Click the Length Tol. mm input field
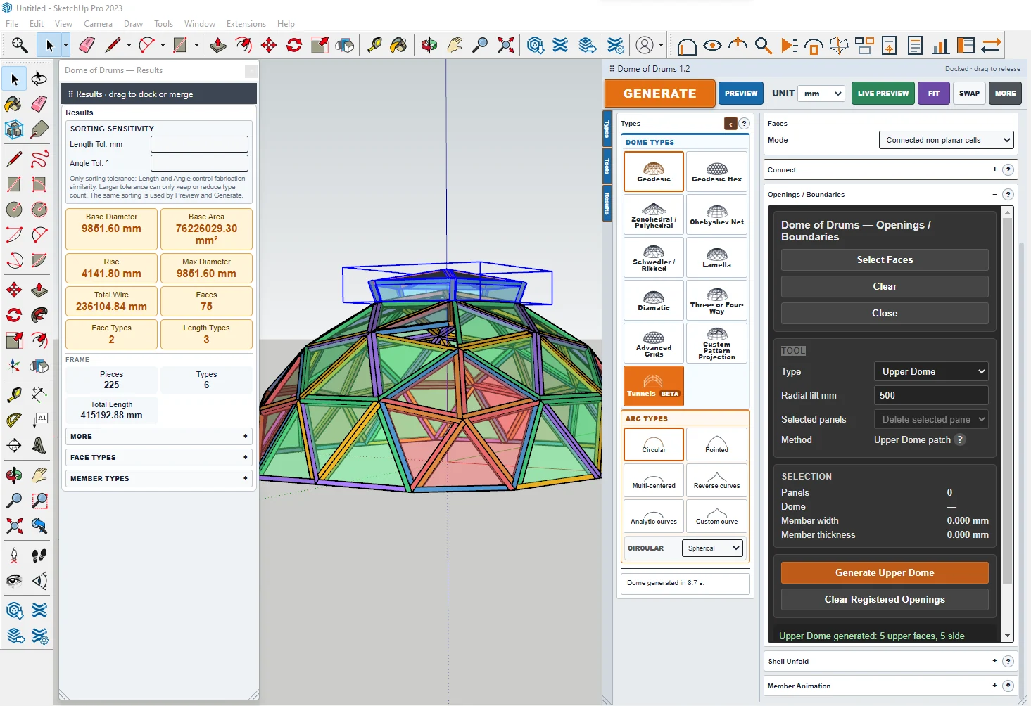The image size is (1031, 706). pos(199,144)
